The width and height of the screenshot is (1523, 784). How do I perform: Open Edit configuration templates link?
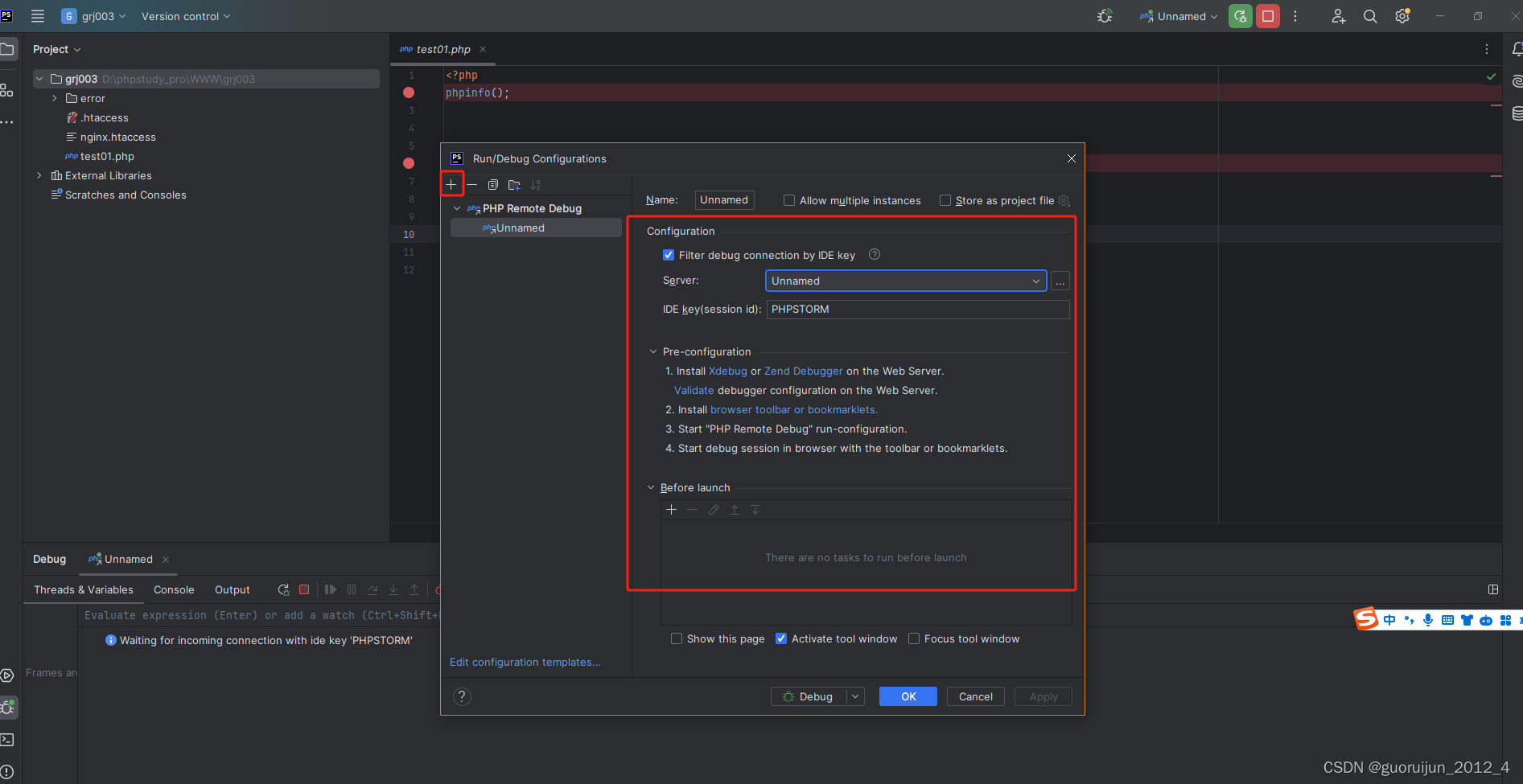click(525, 663)
